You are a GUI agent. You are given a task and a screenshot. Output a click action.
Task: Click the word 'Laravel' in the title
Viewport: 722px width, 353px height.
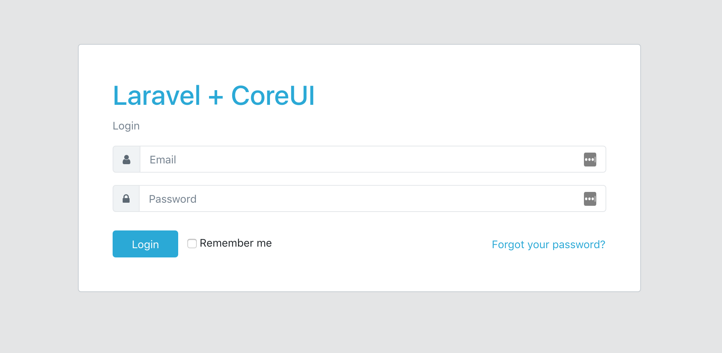[157, 96]
